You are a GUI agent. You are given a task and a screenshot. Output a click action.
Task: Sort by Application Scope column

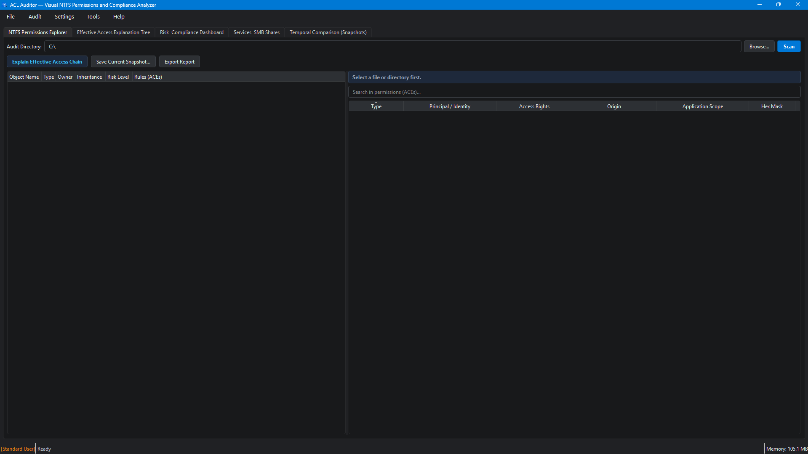click(702, 106)
